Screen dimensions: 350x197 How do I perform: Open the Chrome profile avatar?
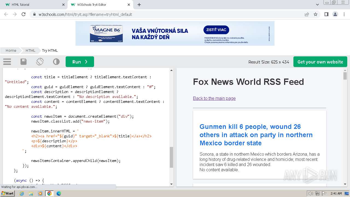335,14
